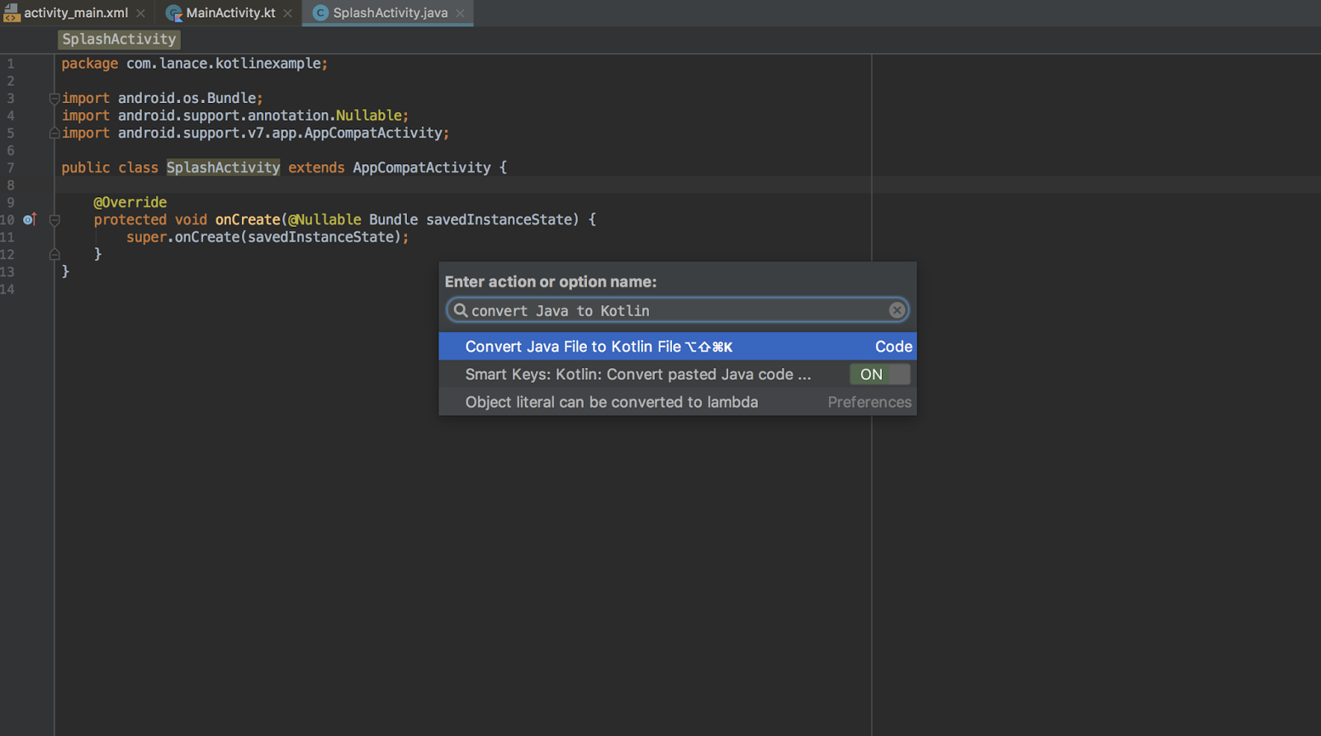Viewport: 1321px width, 736px height.
Task: Choose Object literal can be converted to lambda
Action: (x=611, y=403)
